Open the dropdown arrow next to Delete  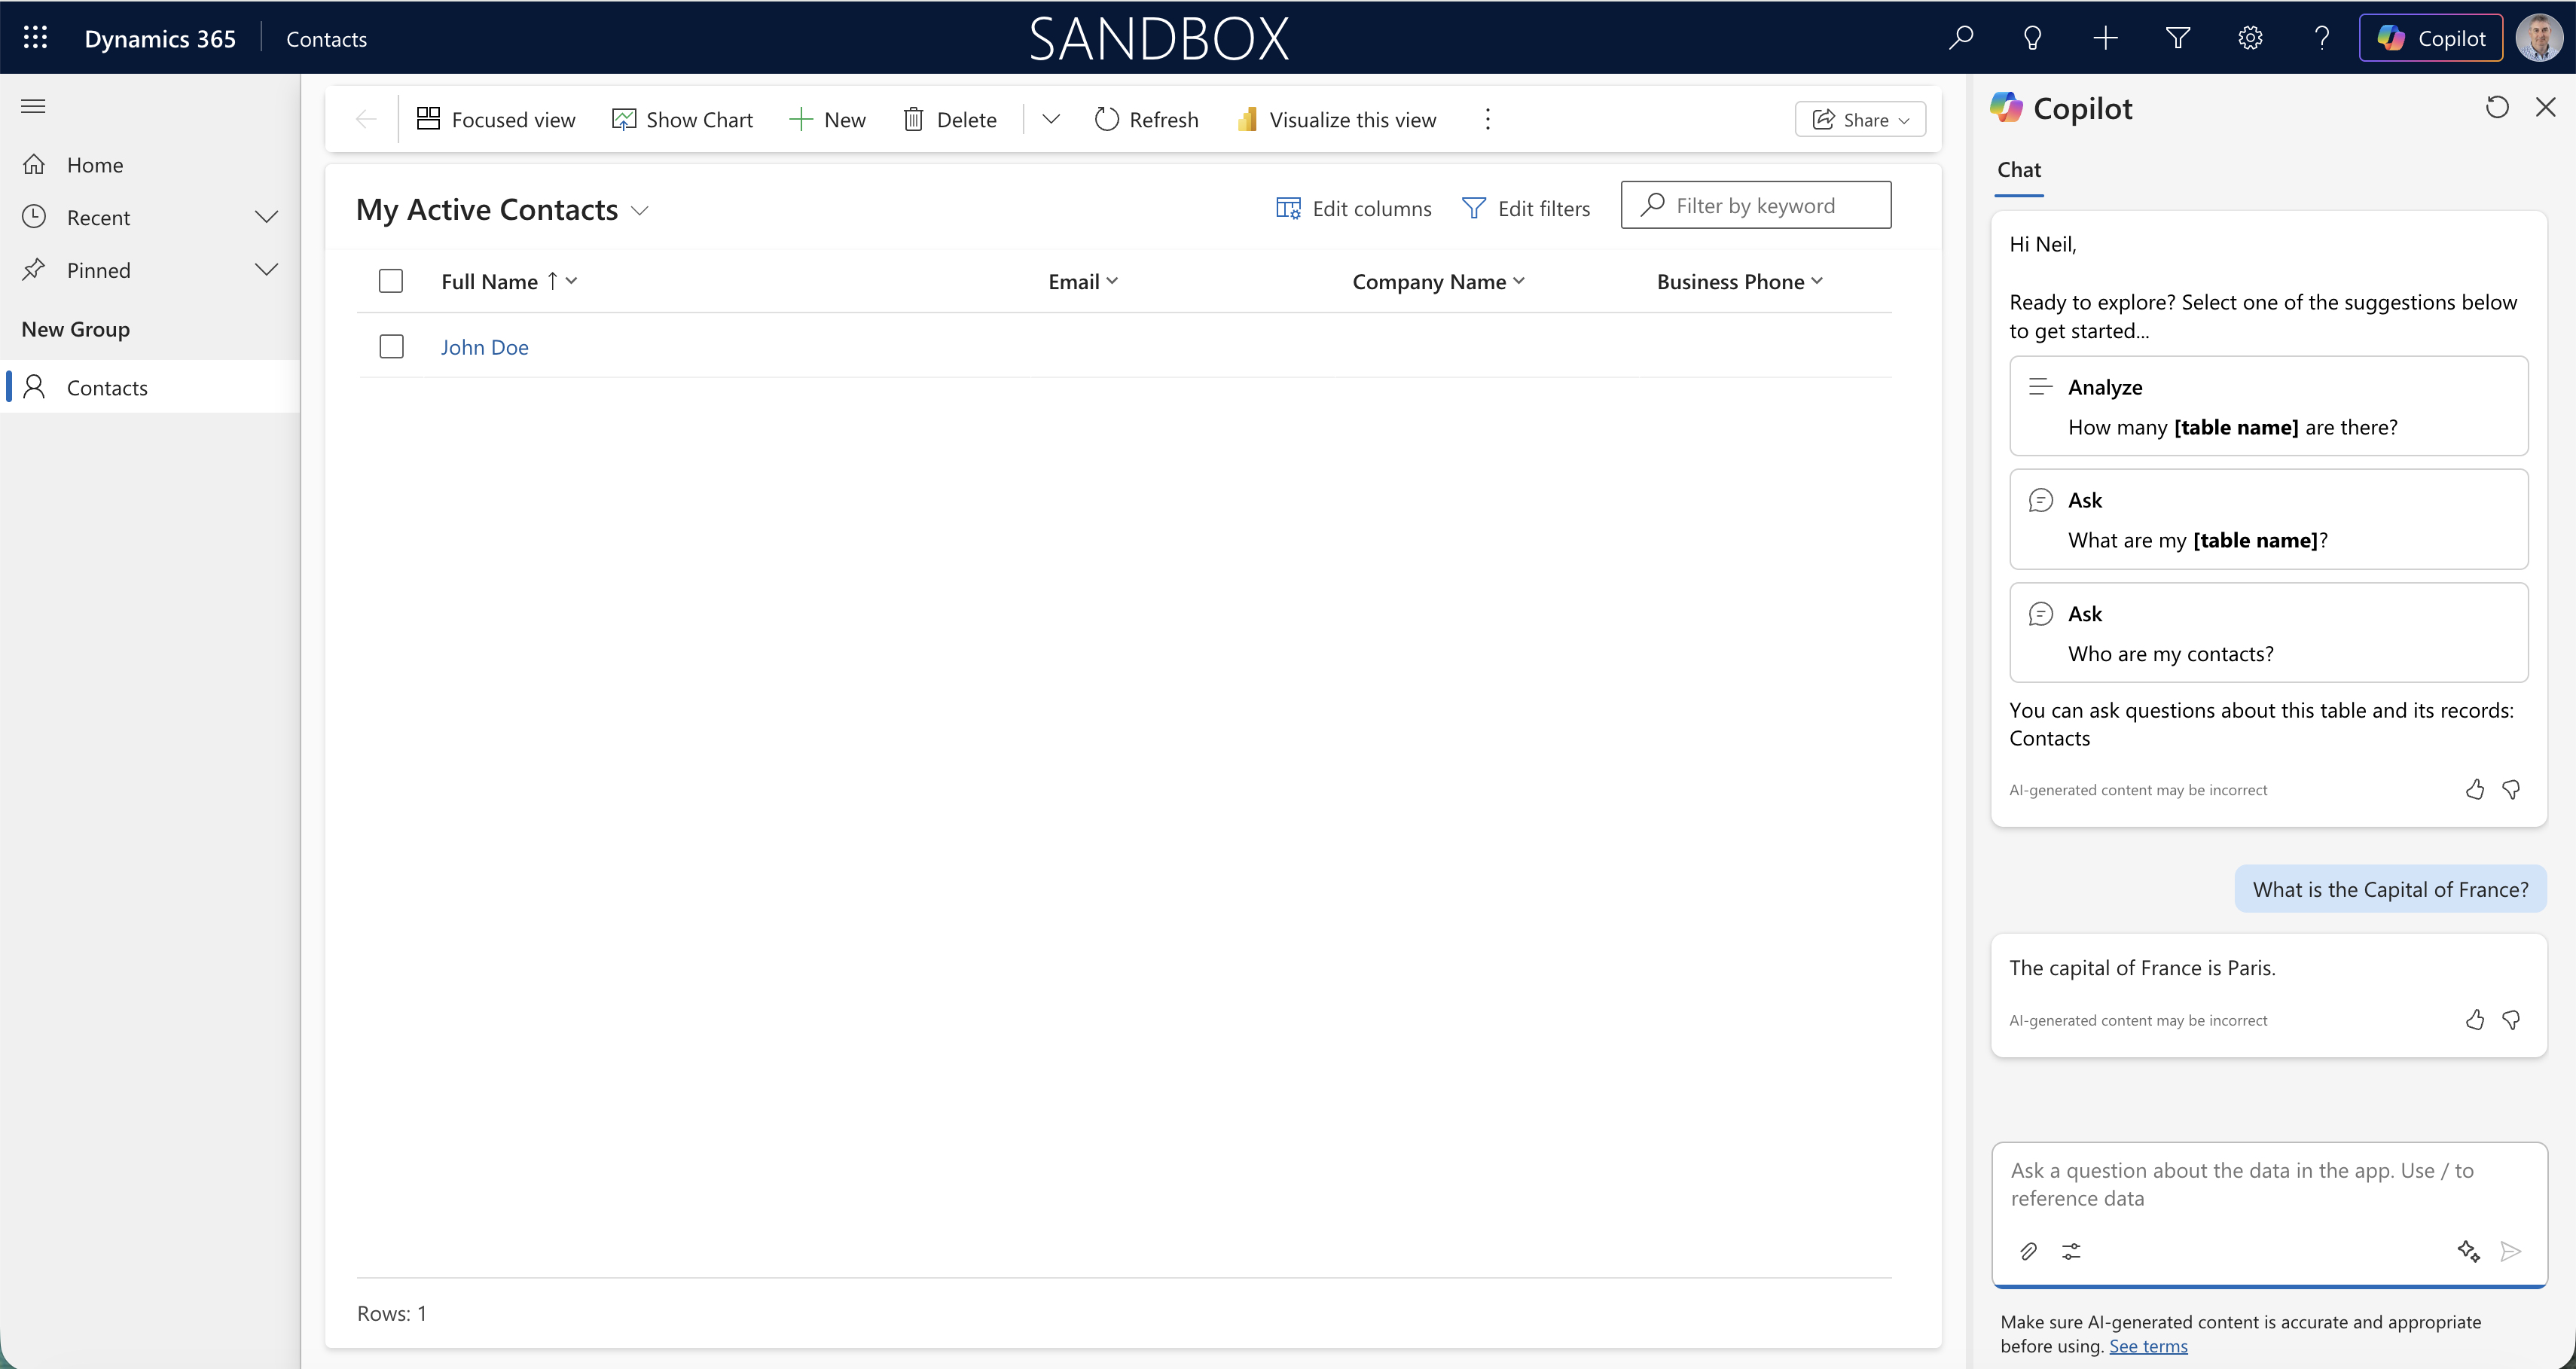(1050, 120)
